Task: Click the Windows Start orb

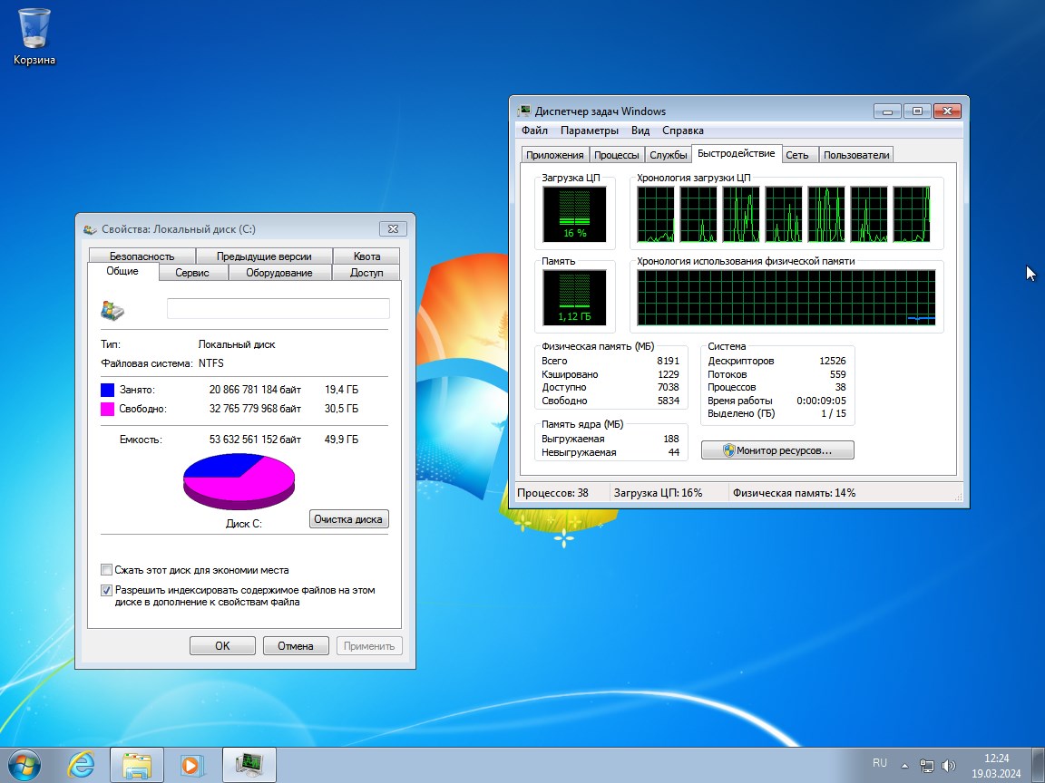Action: point(24,764)
